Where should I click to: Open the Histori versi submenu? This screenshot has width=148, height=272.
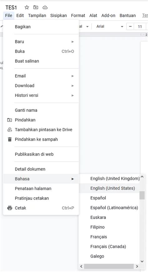tap(41, 95)
